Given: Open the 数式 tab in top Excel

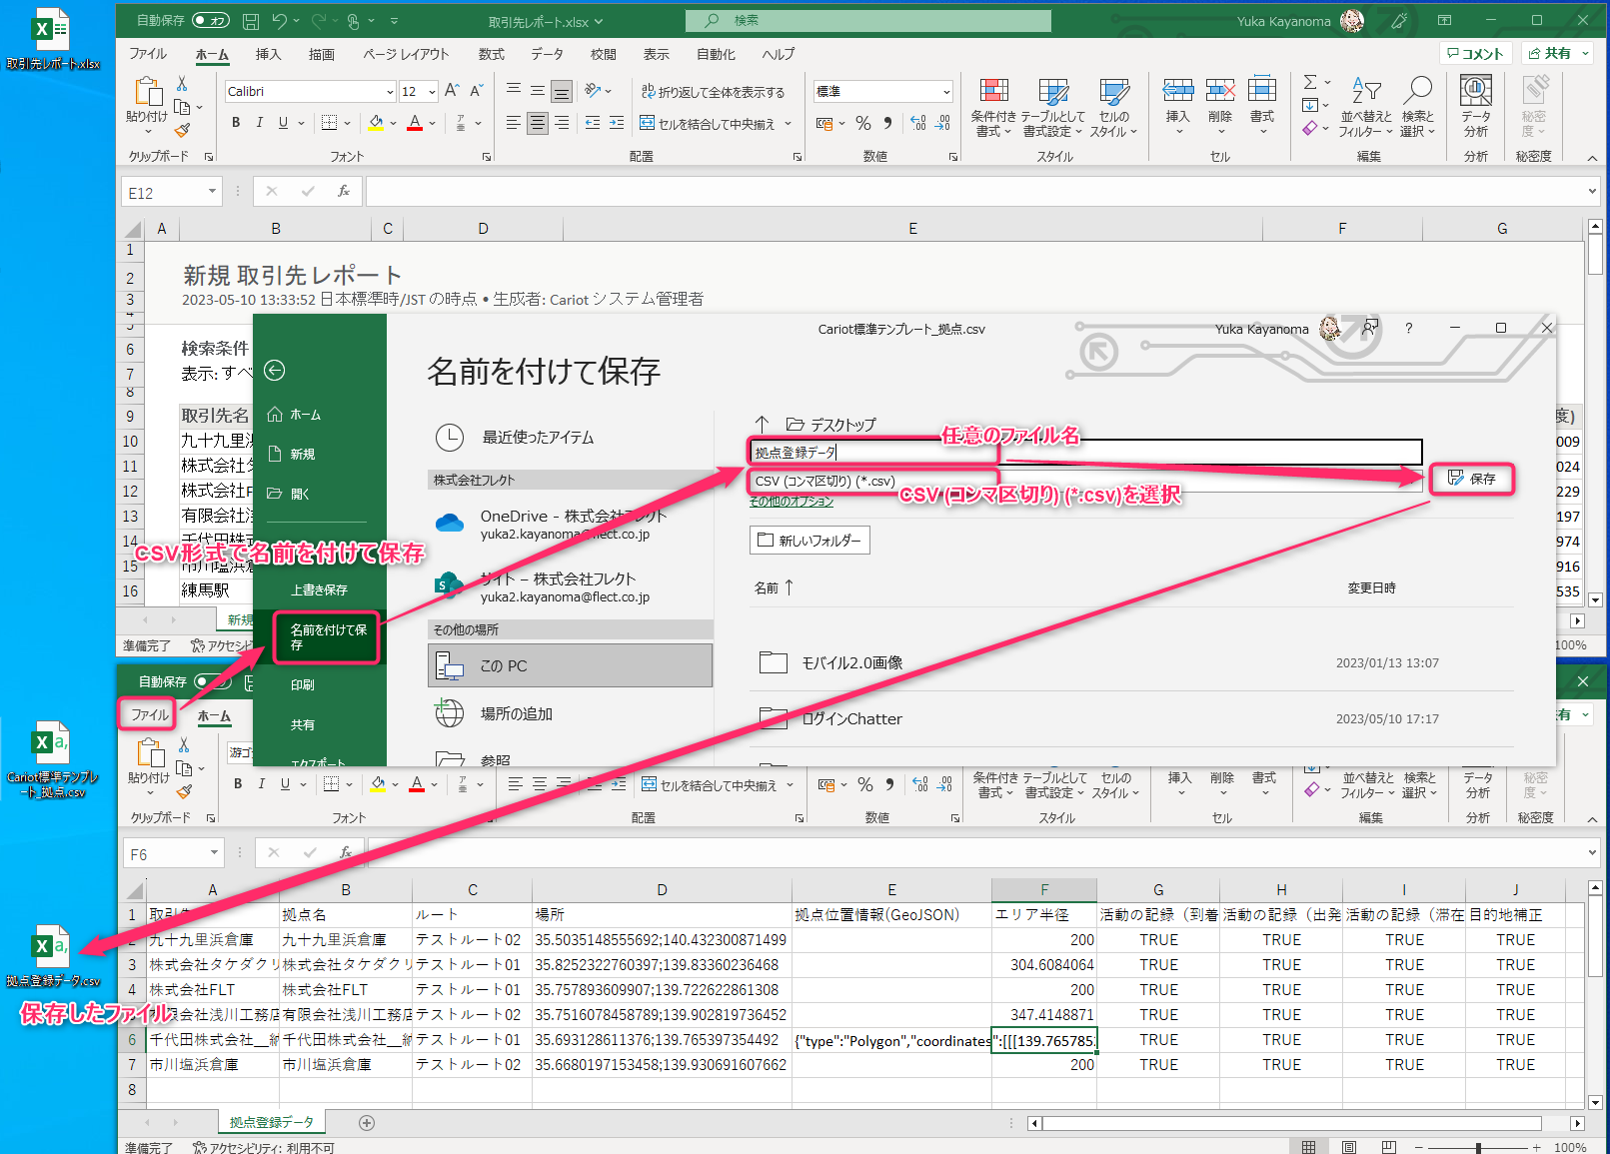Looking at the screenshot, I should tap(492, 54).
